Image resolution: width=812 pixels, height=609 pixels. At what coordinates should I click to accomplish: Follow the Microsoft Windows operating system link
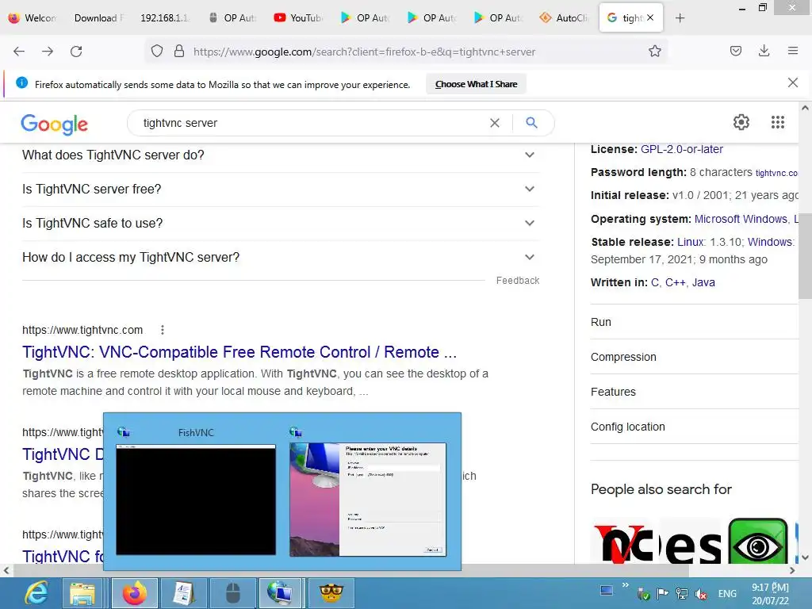(x=741, y=219)
